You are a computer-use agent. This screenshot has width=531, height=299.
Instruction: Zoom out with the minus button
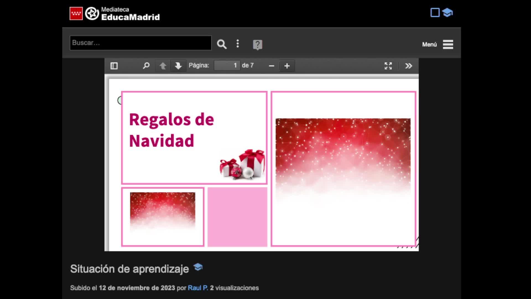point(271,66)
